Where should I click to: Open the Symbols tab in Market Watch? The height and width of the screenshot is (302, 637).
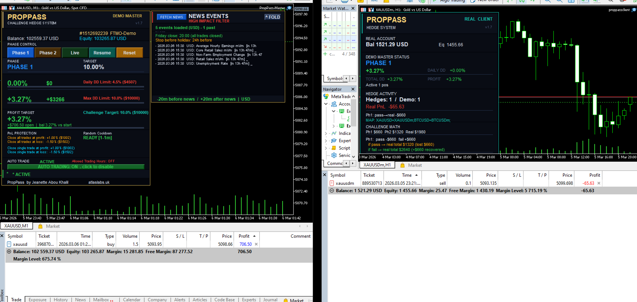tap(334, 79)
